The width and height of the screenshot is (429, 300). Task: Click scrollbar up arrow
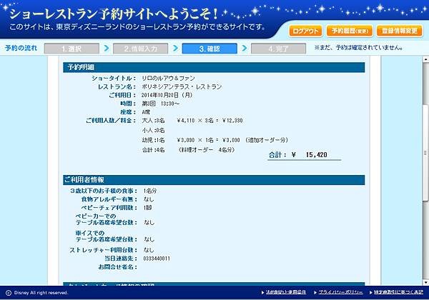[x=425, y=59]
